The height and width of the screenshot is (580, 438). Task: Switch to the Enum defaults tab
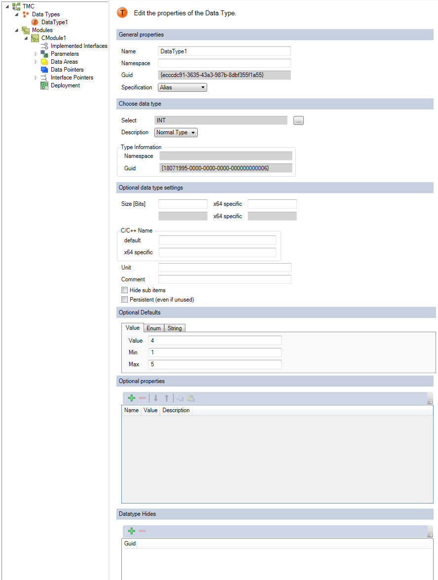click(x=153, y=328)
